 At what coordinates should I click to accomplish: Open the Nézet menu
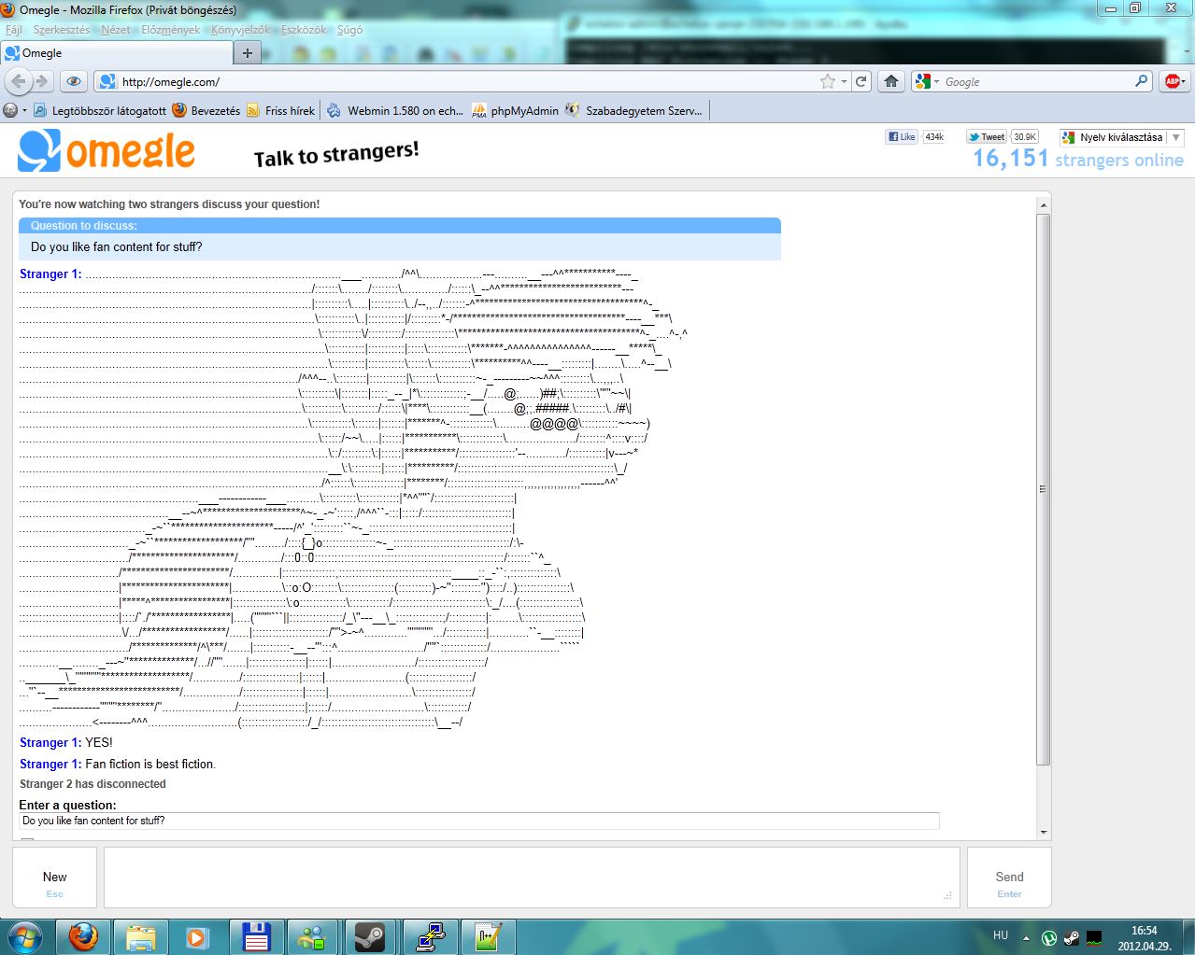point(116,30)
